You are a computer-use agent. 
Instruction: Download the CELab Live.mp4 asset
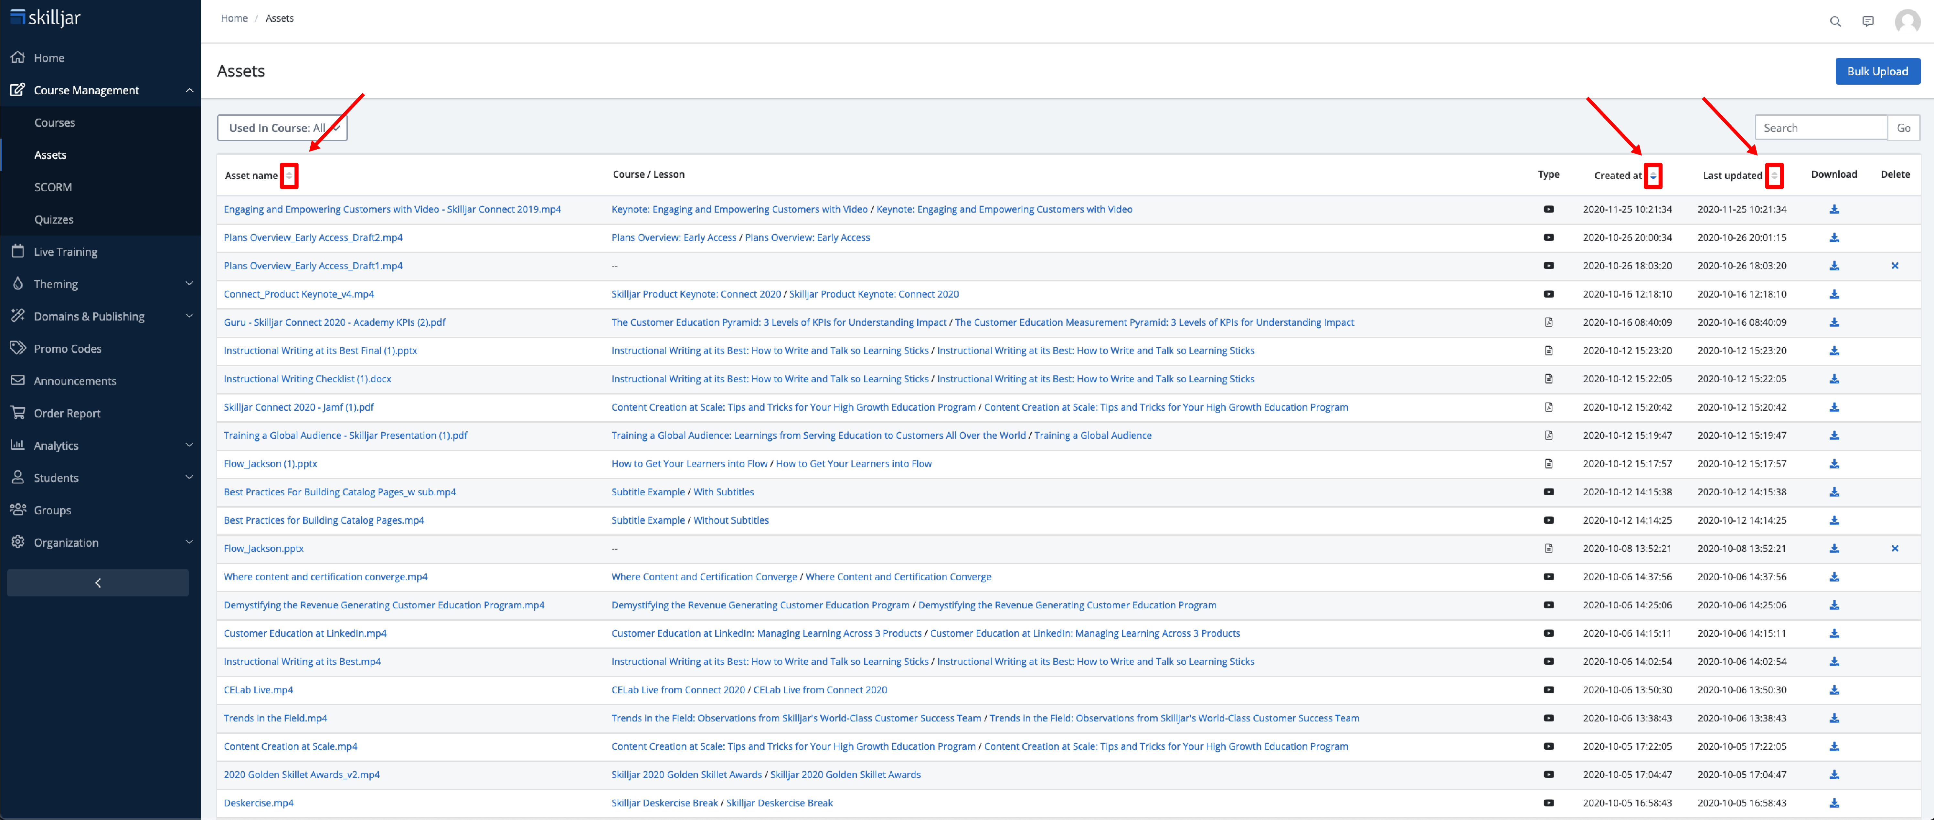(1833, 689)
